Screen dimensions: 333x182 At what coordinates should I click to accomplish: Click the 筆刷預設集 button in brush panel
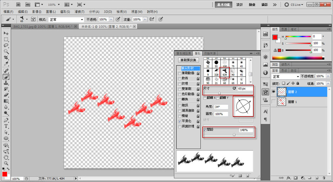coord(188,60)
